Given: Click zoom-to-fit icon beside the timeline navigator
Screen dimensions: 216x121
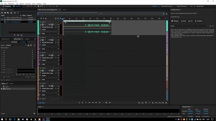Looking at the screenshot, I should coord(166,14).
